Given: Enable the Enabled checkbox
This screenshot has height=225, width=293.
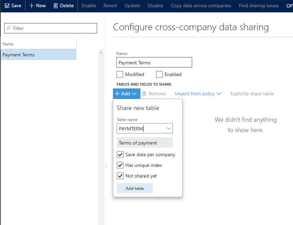Looking at the screenshot, I should (159, 74).
